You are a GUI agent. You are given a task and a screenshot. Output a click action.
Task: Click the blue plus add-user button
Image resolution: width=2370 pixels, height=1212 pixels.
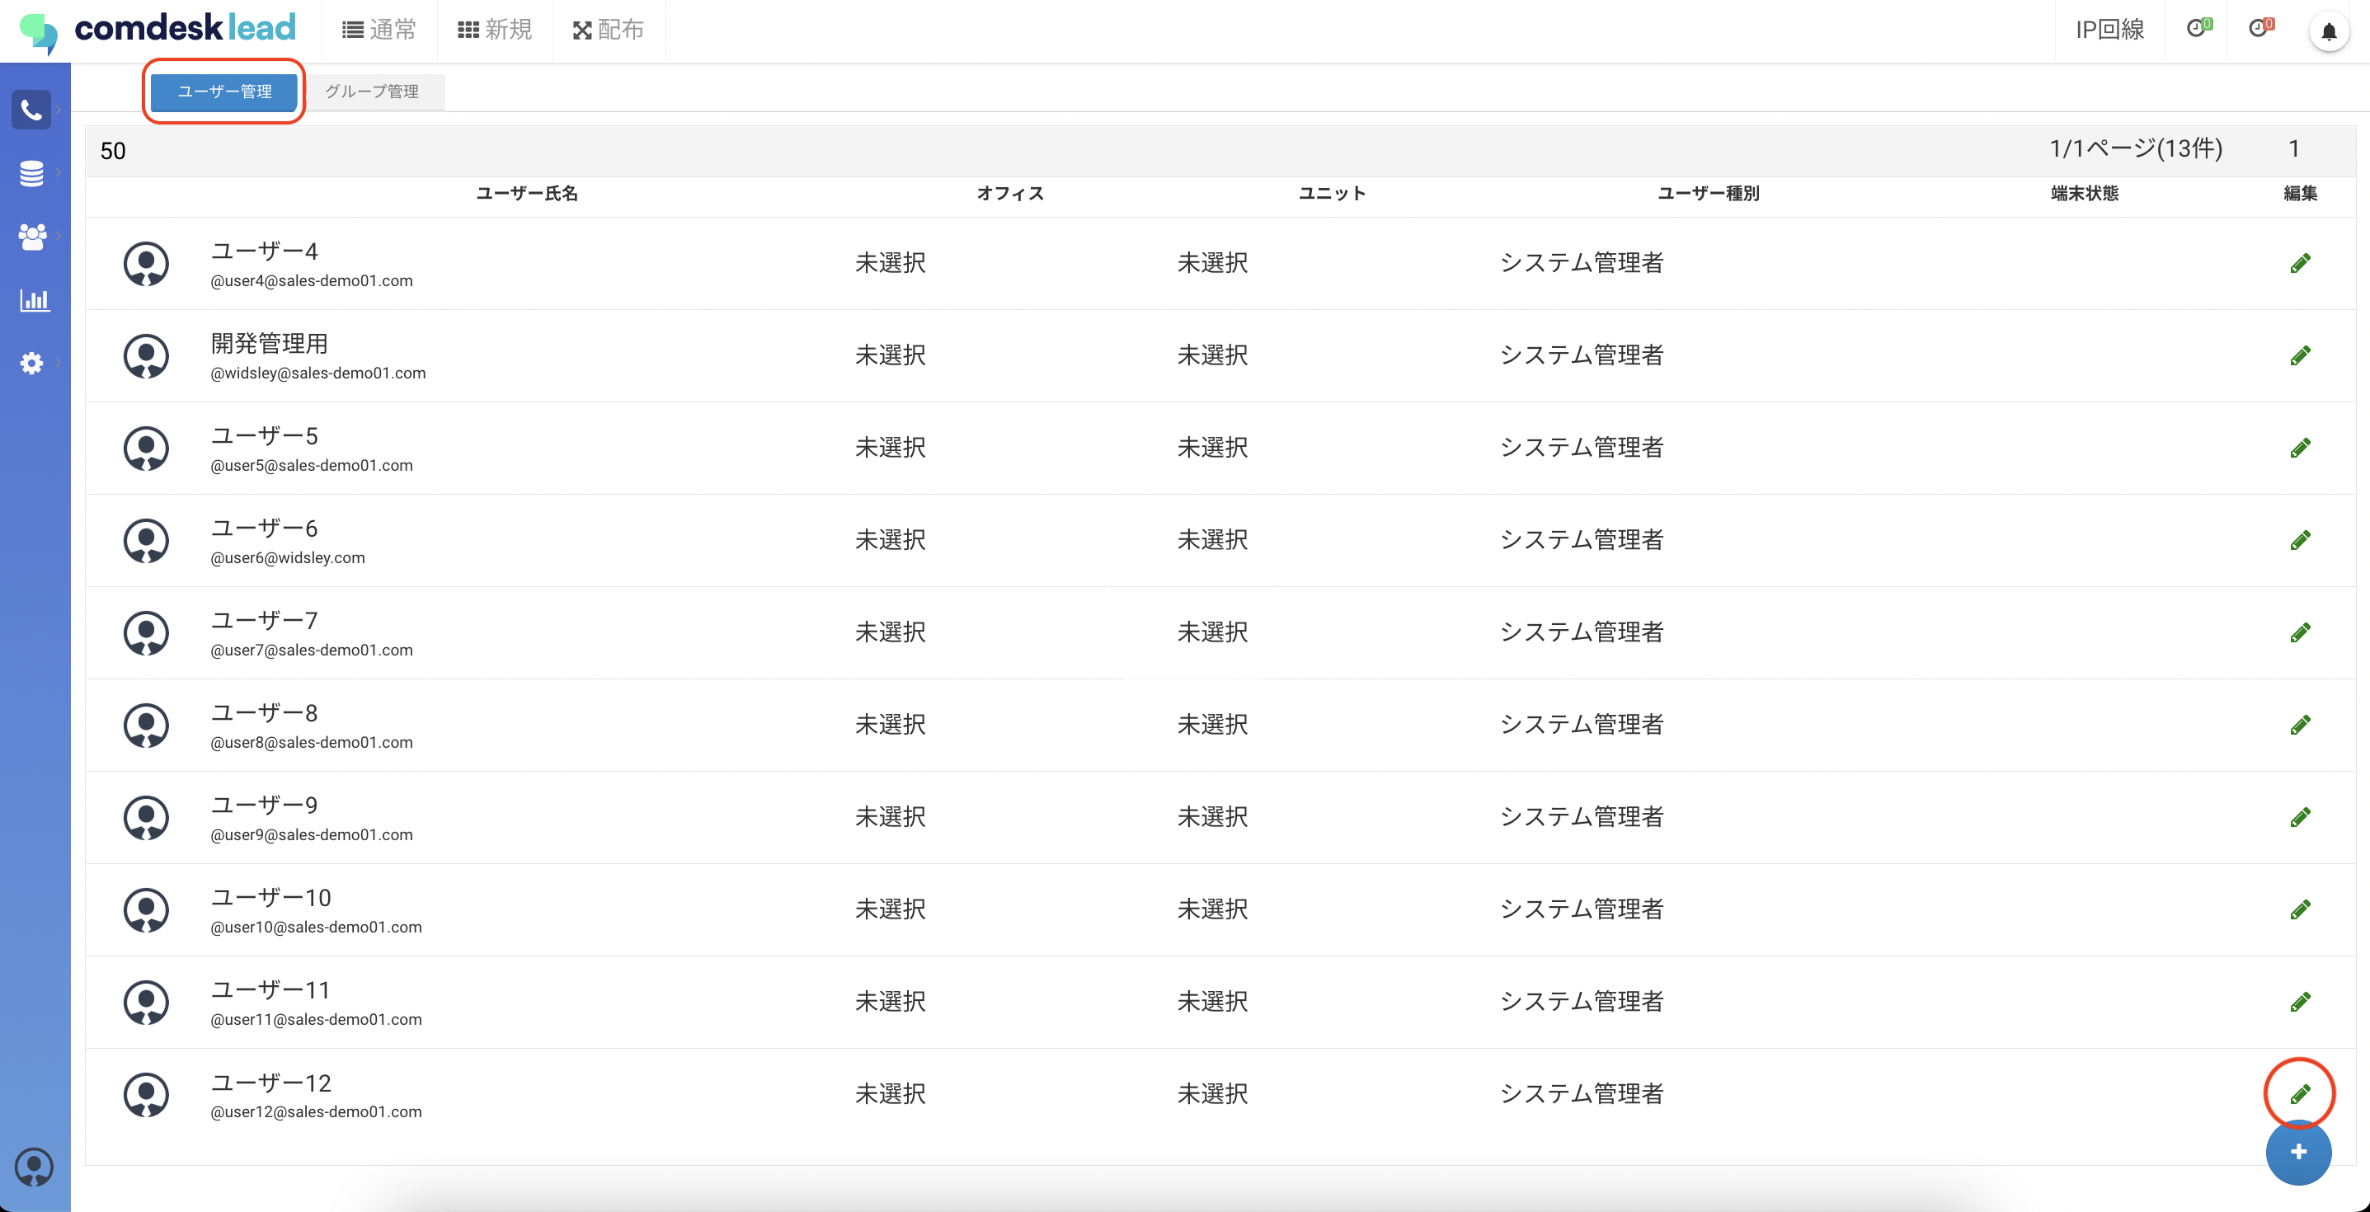point(2298,1153)
